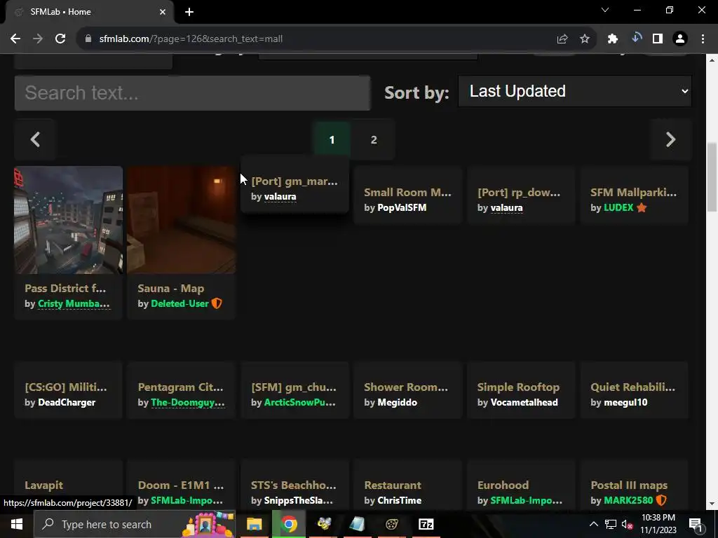Toggle the browser side panel icon
718x538 pixels.
[x=658, y=39]
